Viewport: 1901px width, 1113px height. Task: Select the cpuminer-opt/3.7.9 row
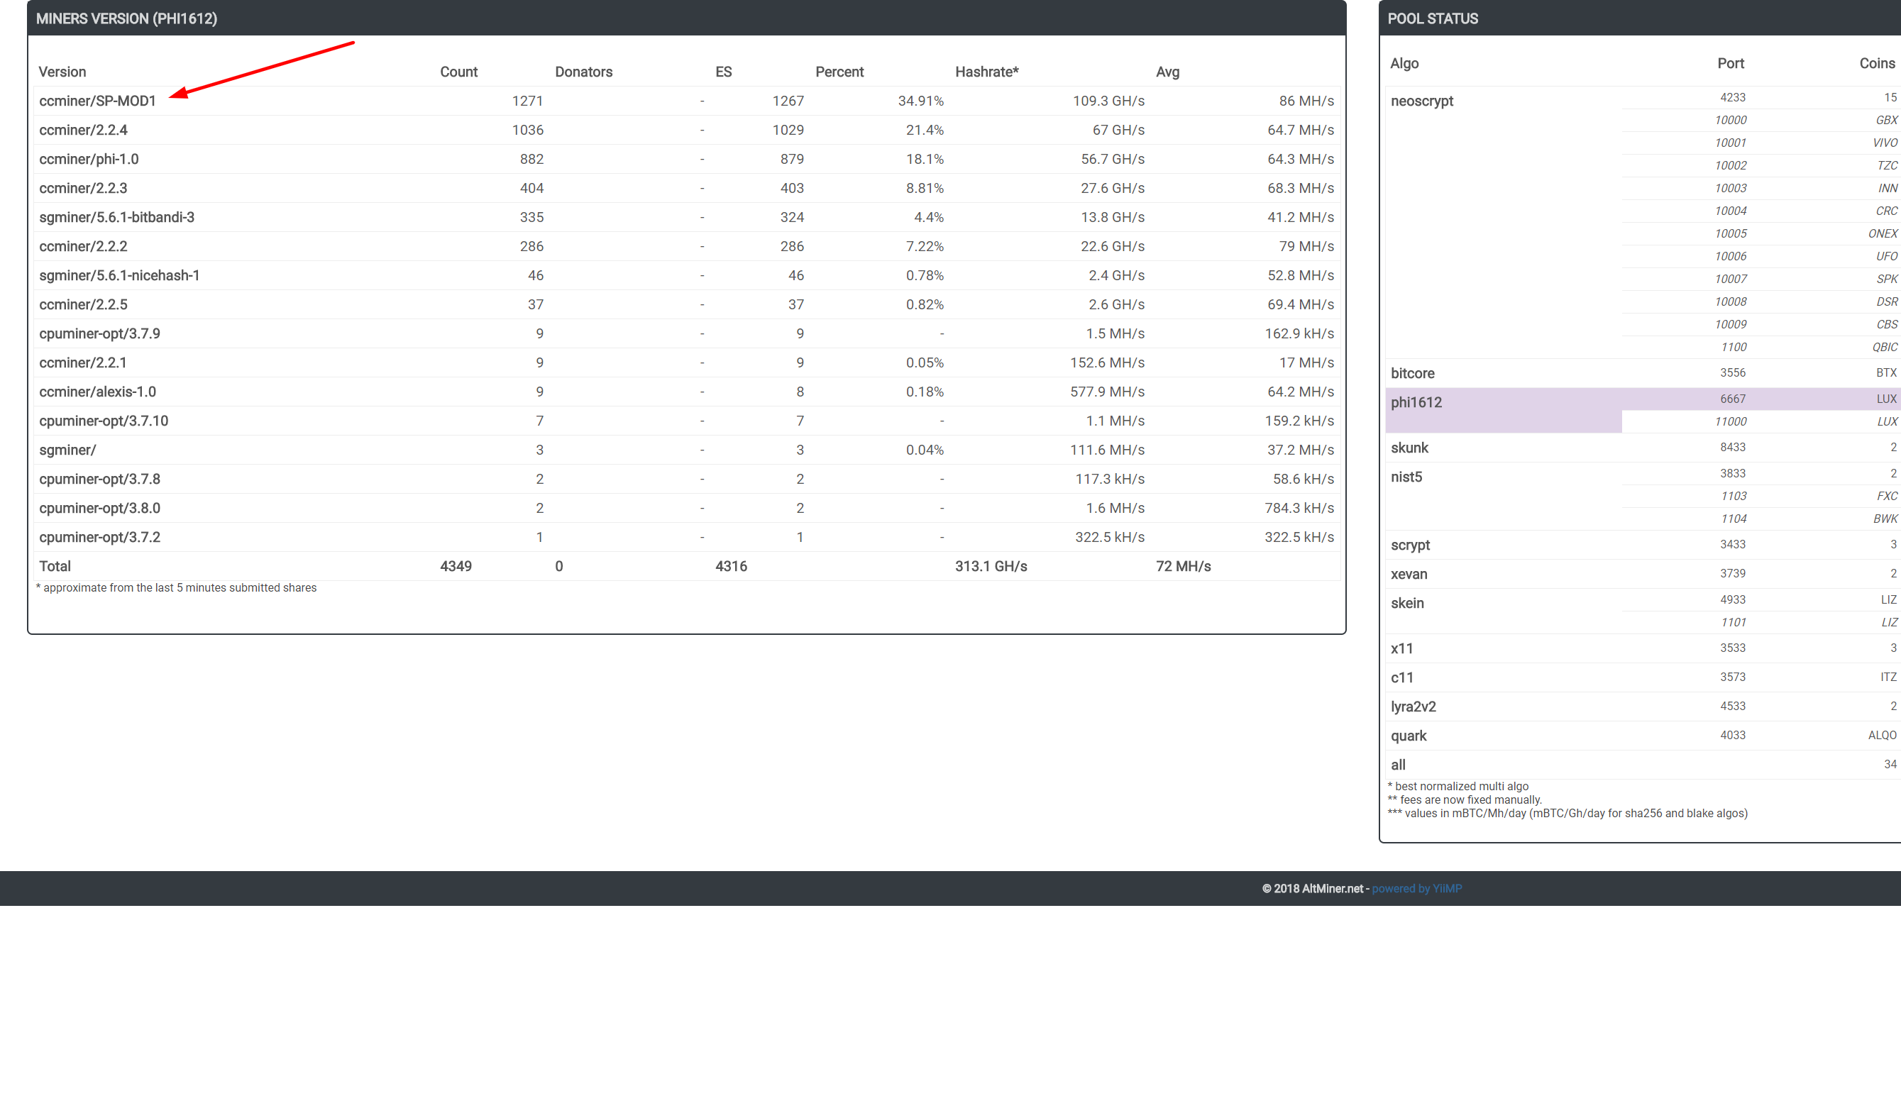point(686,333)
